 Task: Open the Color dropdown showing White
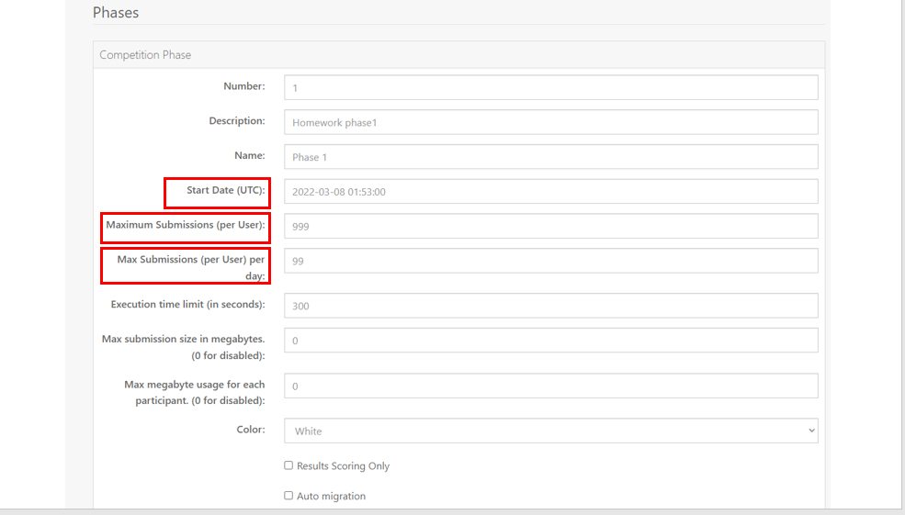551,431
